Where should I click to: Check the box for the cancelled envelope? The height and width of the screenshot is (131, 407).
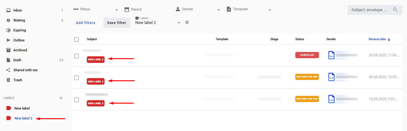(77, 56)
